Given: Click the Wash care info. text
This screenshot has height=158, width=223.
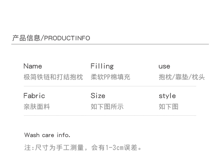Looking at the screenshot, I should [x=47, y=135].
